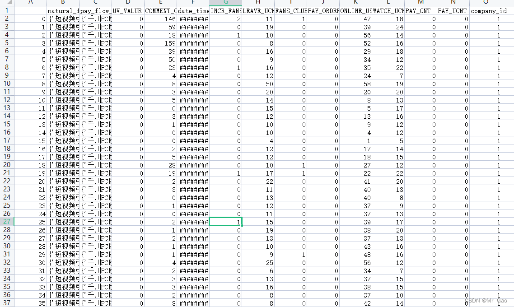The height and width of the screenshot is (307, 514).
Task: Select cell G2 containing value 2
Action: coord(225,19)
